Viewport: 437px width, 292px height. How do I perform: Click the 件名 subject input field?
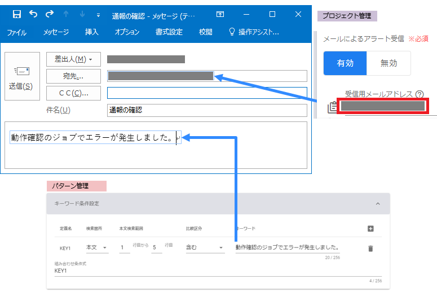coord(206,110)
